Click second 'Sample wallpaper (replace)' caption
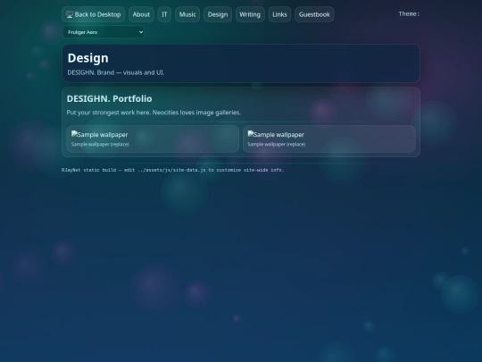Screen dimensions: 482x362 (x=277, y=145)
